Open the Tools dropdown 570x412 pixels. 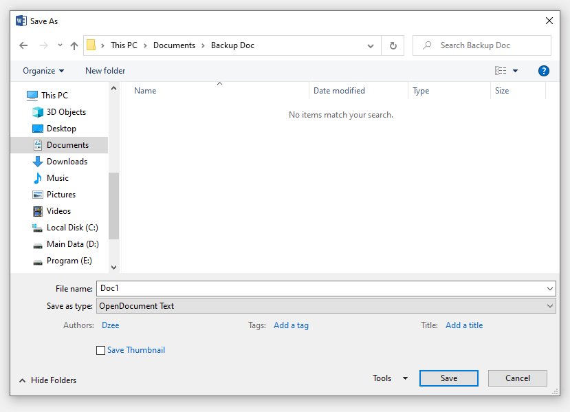[x=390, y=378]
